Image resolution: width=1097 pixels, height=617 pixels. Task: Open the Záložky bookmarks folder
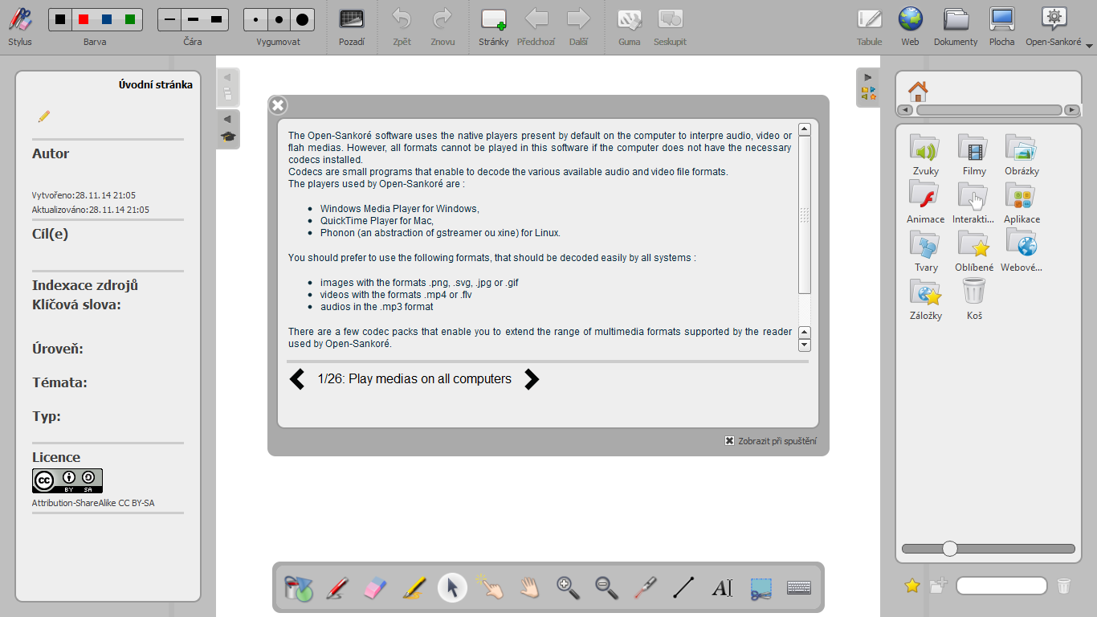[x=926, y=300]
